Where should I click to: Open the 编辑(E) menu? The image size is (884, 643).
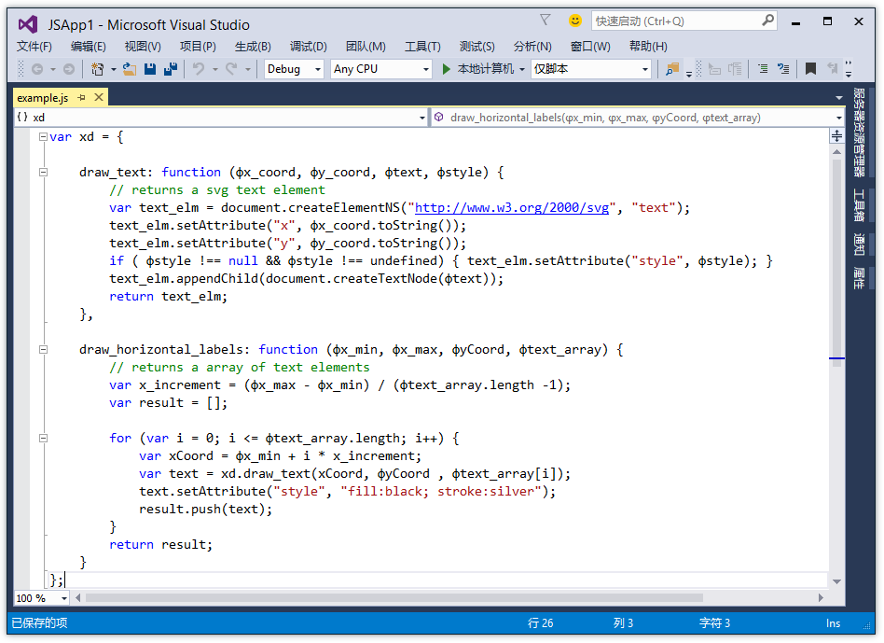click(88, 47)
